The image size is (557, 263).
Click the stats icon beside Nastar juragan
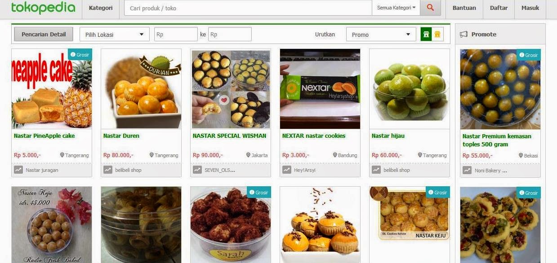click(x=18, y=170)
